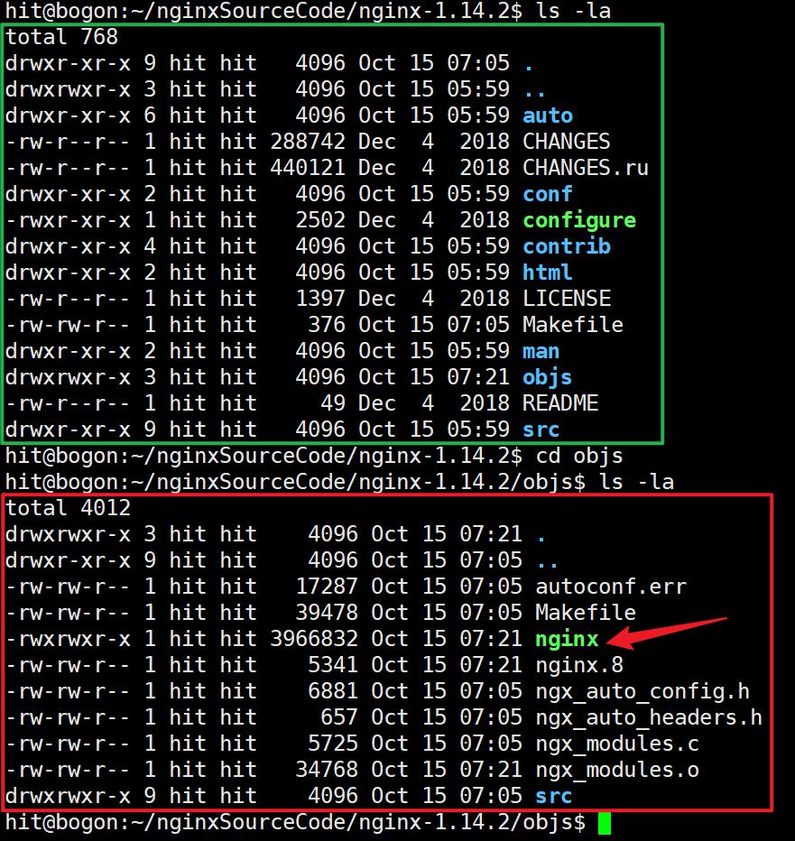Click the README file entry
The image size is (795, 841).
pos(559,402)
